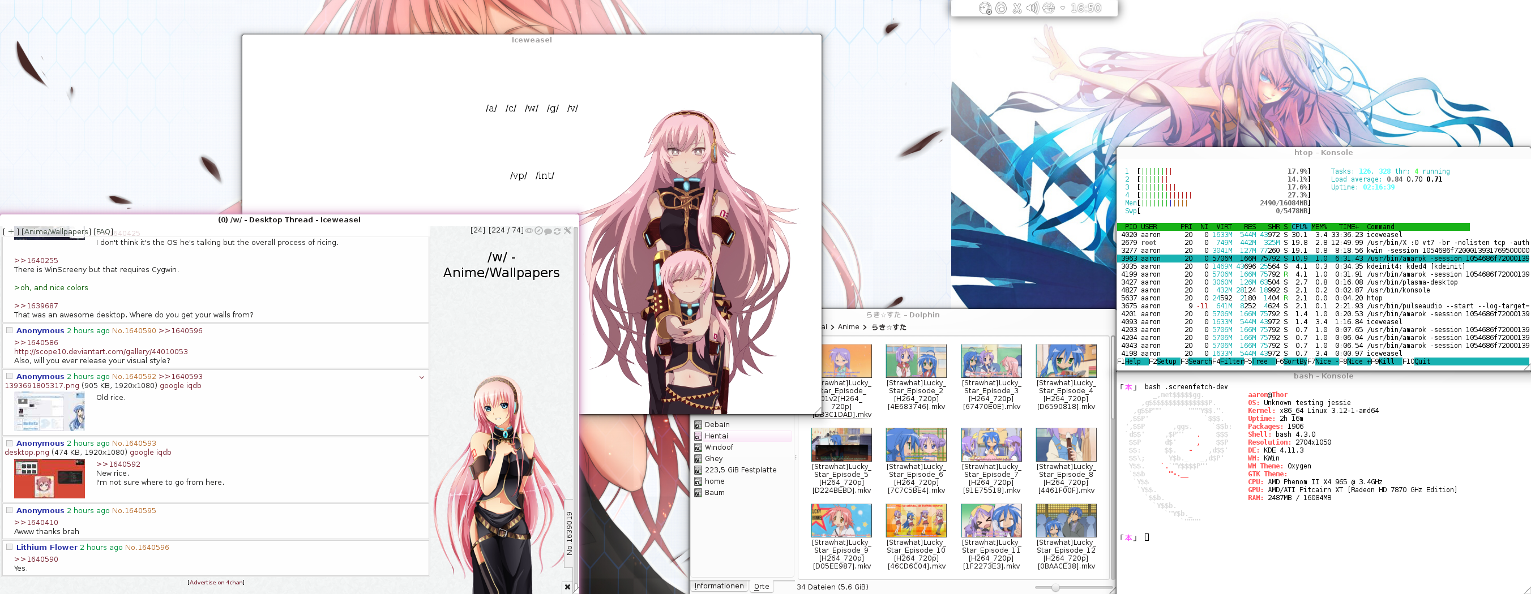Click the compass icon in 4chan header
Screen dimensions: 1531x594
coord(538,230)
